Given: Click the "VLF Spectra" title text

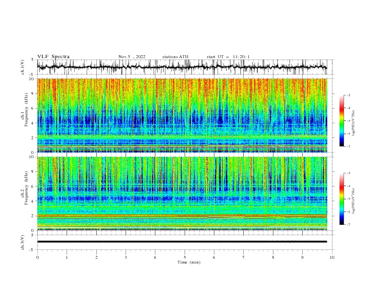Looking at the screenshot, I should pos(53,57).
